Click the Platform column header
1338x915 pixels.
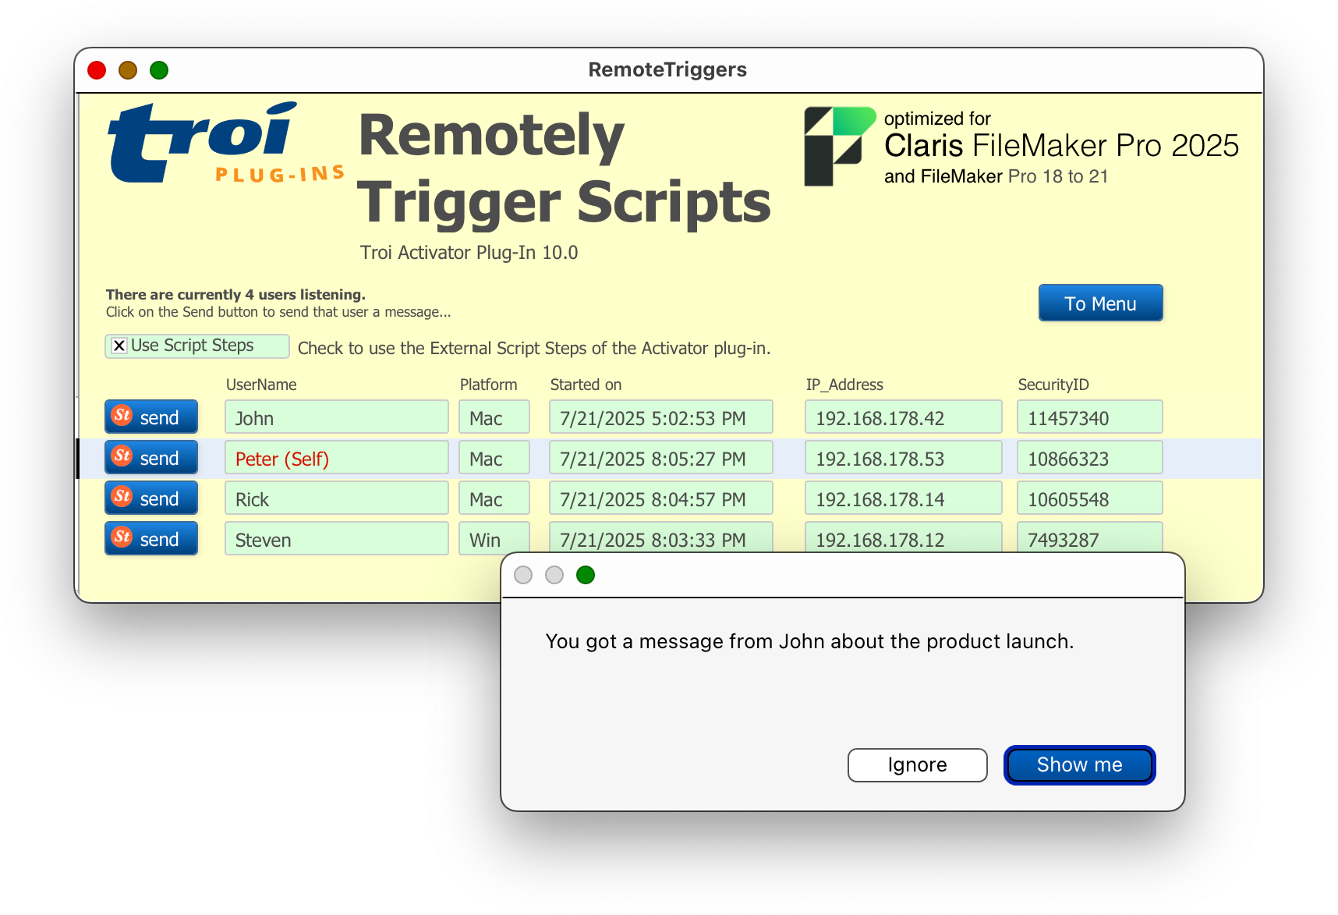click(x=488, y=385)
